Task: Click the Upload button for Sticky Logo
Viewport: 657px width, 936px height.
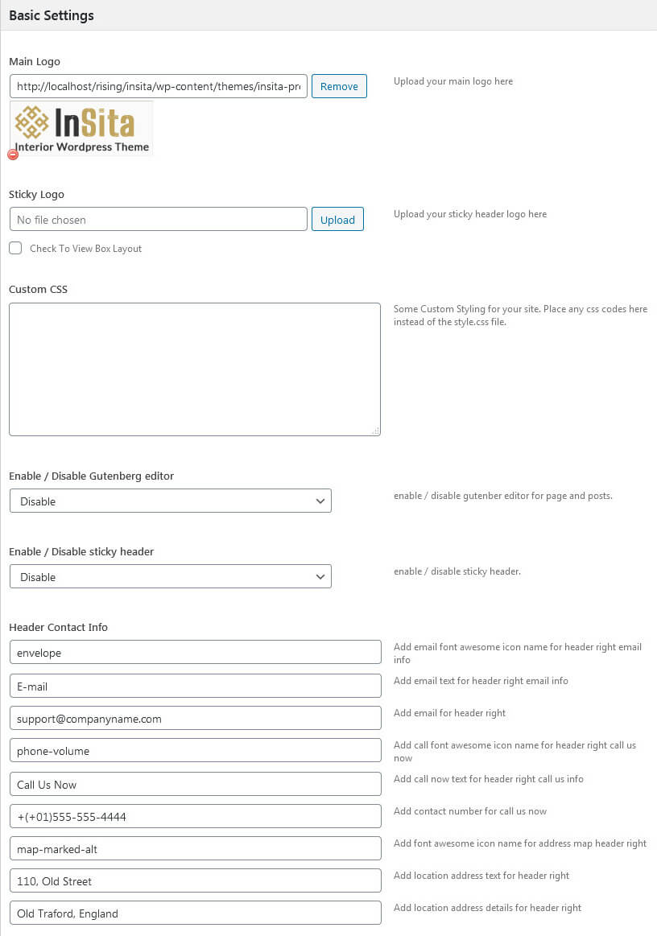Action: (337, 220)
